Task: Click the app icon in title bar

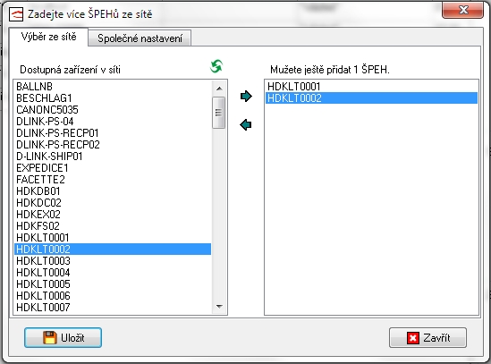Action: pyautogui.click(x=16, y=14)
